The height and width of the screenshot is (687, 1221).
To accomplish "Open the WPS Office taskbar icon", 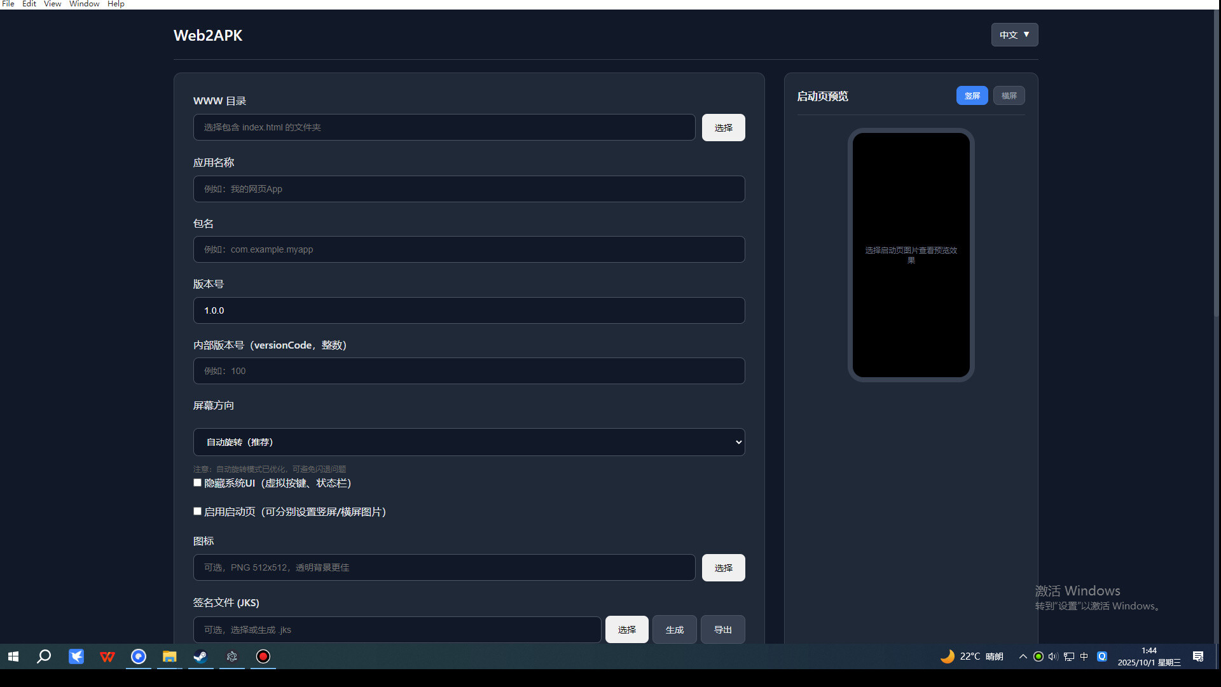I will click(x=107, y=656).
